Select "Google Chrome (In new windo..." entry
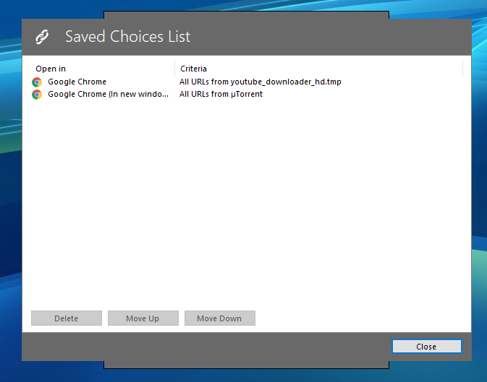 pyautogui.click(x=108, y=95)
